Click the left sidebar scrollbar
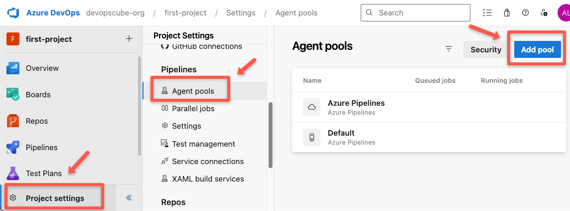The height and width of the screenshot is (211, 570). coord(140,106)
